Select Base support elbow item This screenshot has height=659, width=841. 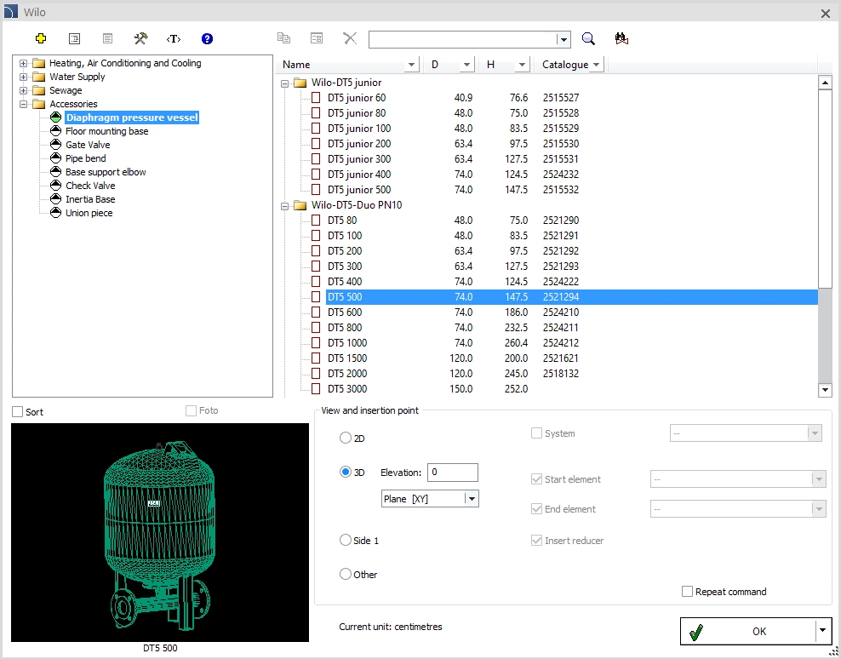[x=106, y=172]
